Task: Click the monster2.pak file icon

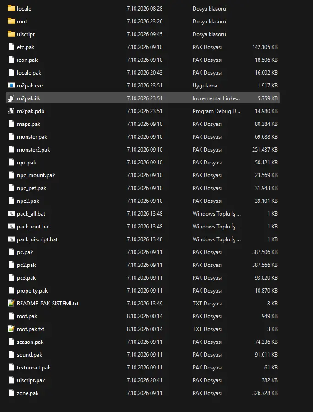Action: point(11,150)
